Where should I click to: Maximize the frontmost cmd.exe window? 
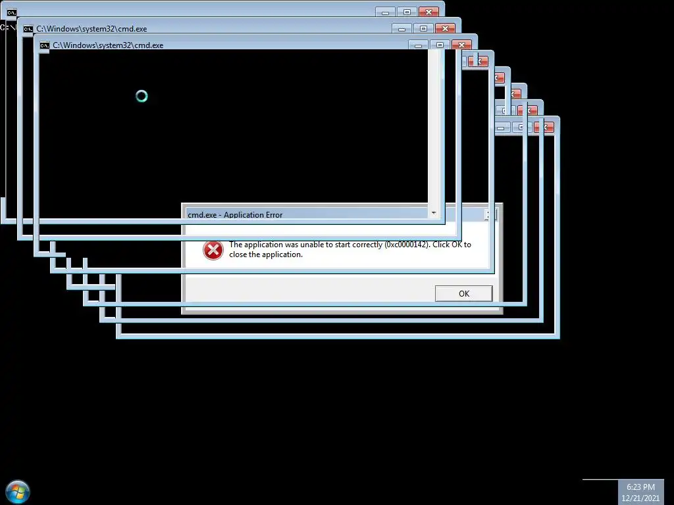pos(440,45)
